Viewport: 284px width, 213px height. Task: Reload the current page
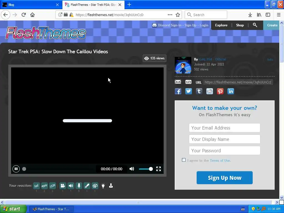[x=24, y=15]
